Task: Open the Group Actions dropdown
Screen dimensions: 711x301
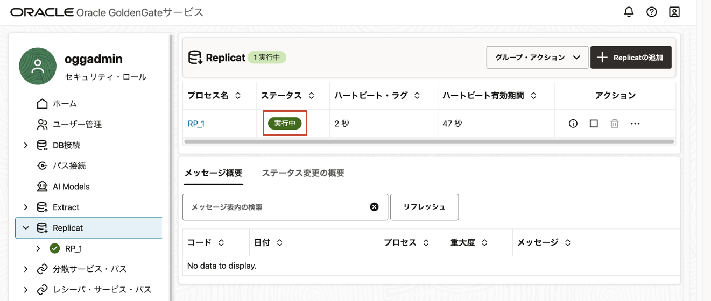Action: pos(537,58)
